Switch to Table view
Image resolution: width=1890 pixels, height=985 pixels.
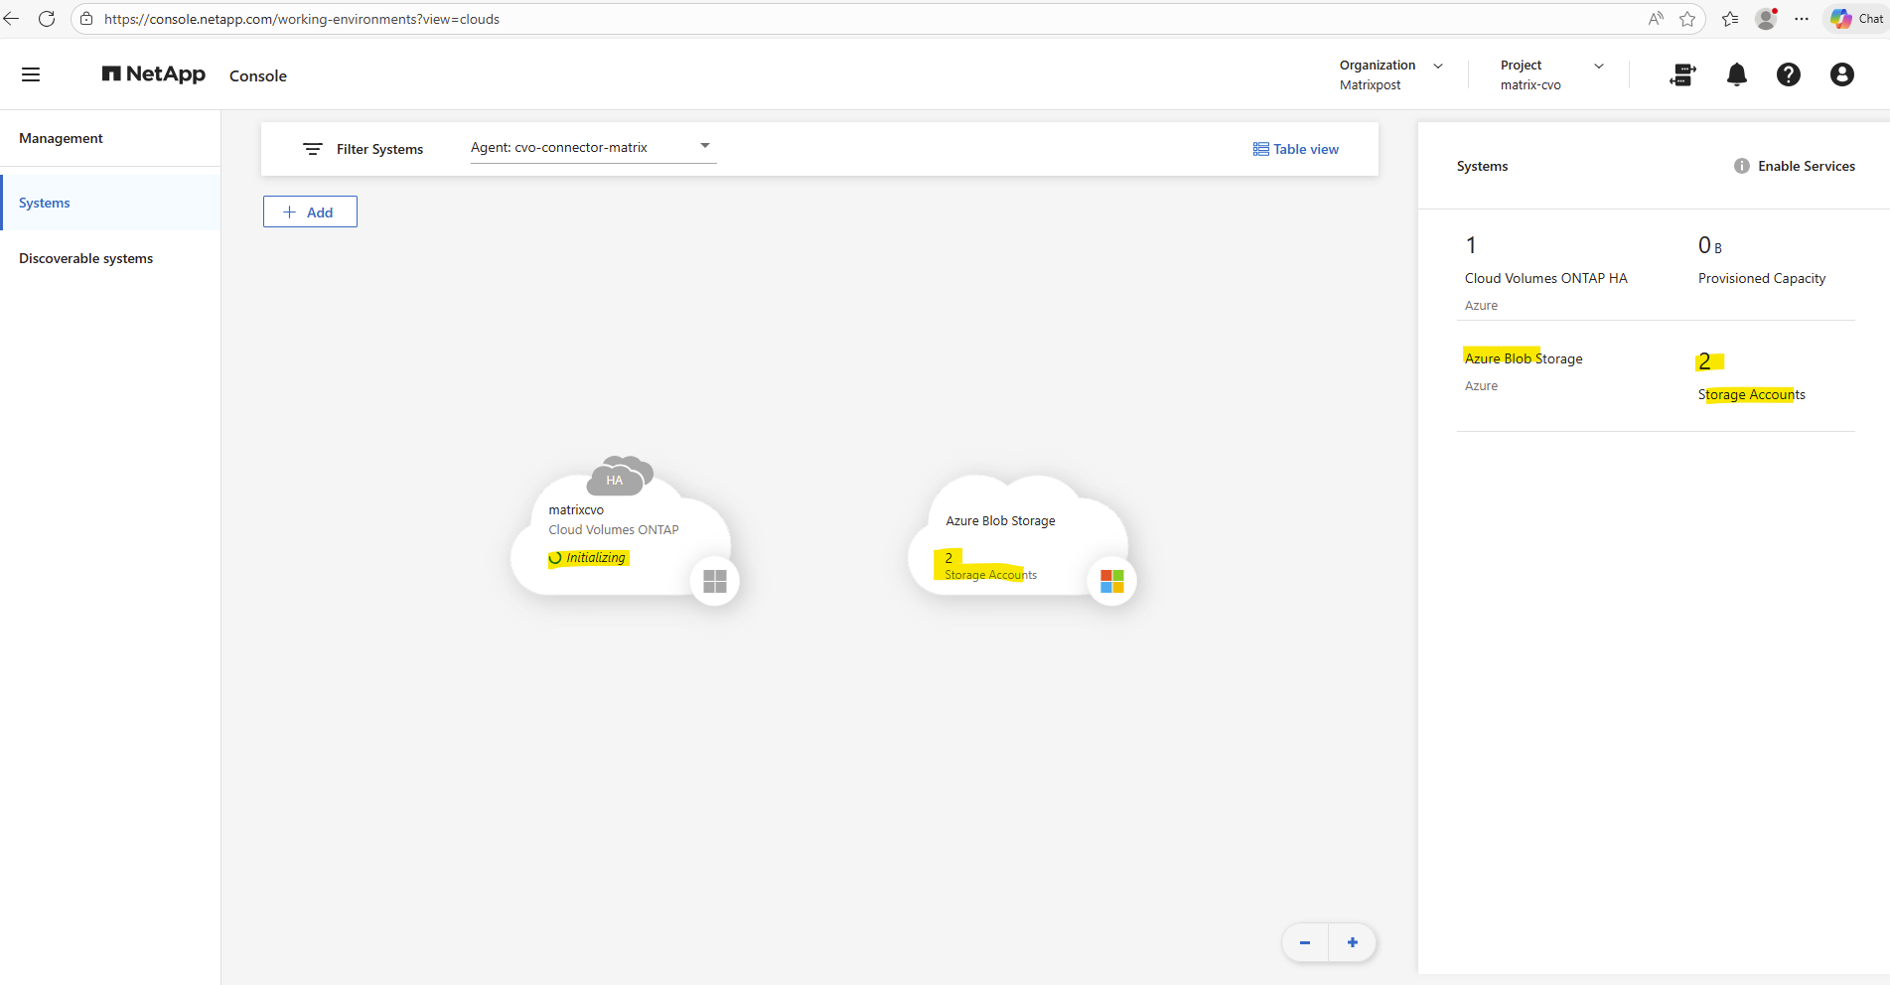pos(1295,149)
